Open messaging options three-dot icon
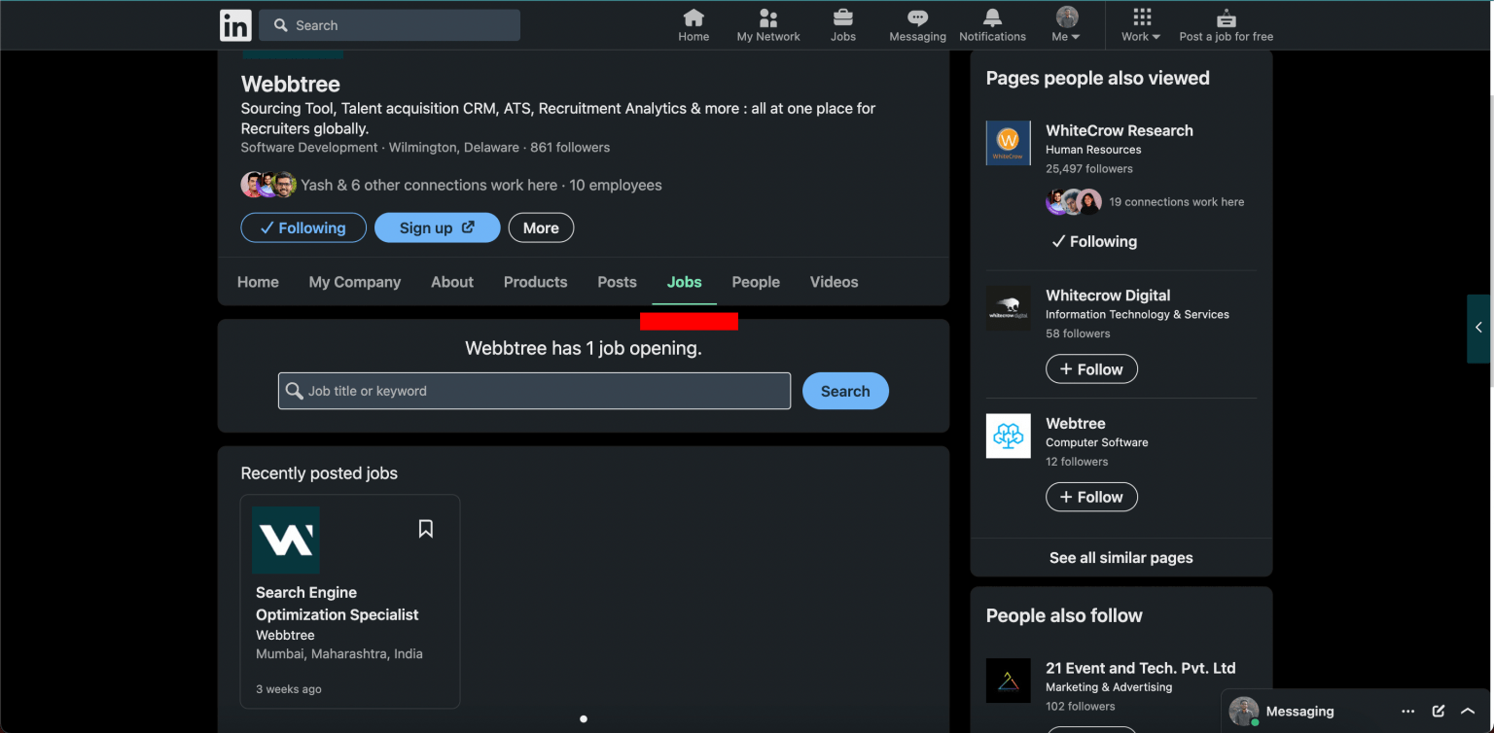This screenshot has height=733, width=1494. 1408,712
